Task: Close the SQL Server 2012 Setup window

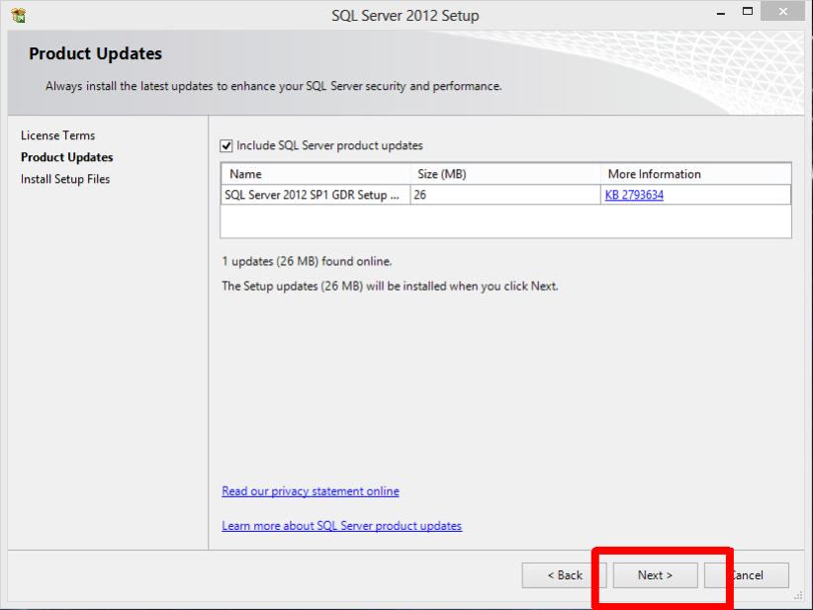Action: (x=783, y=12)
